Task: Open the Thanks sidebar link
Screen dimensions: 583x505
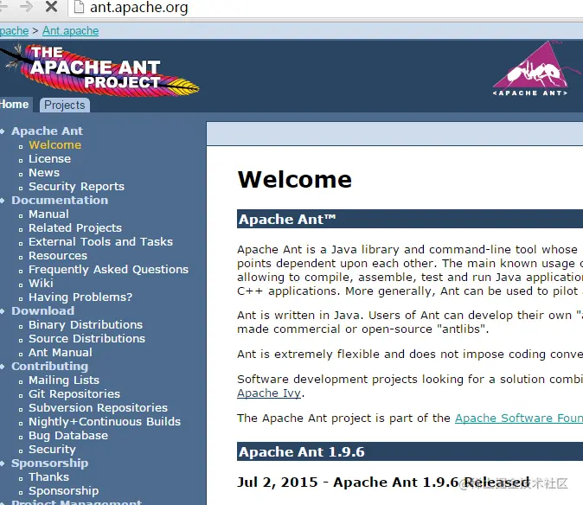Action: pos(48,476)
